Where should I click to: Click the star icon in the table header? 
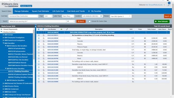[x=39, y=29]
